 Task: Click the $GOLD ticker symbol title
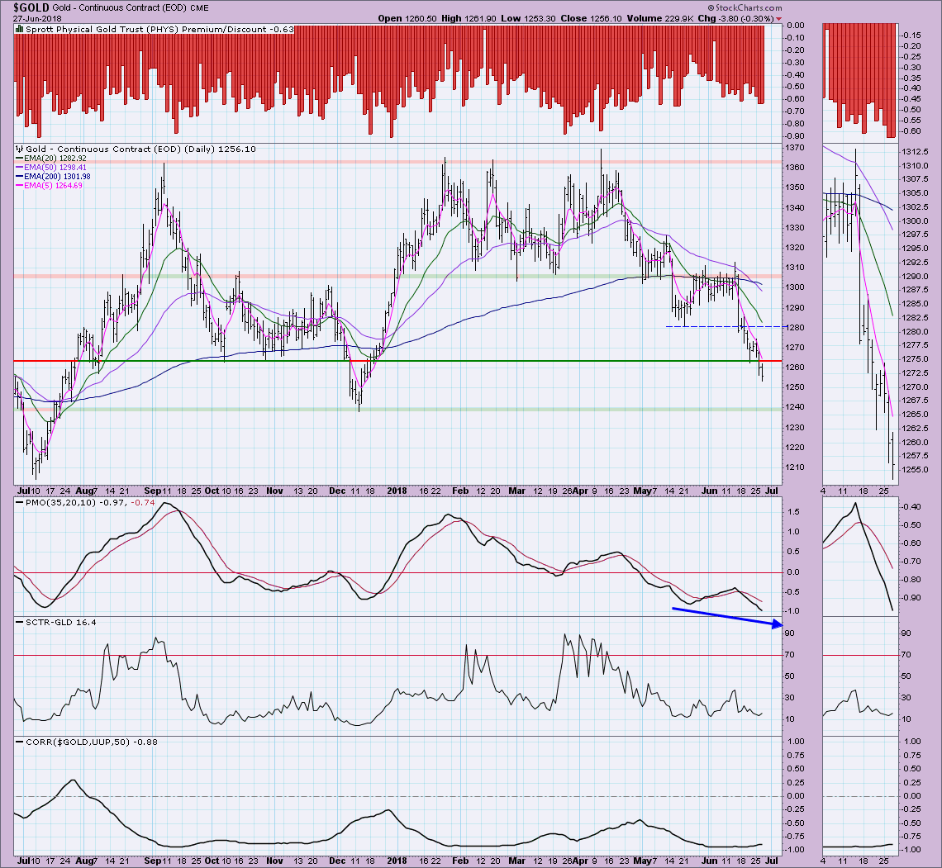click(30, 7)
